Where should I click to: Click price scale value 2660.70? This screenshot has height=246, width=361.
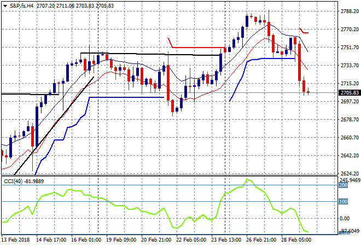350,138
